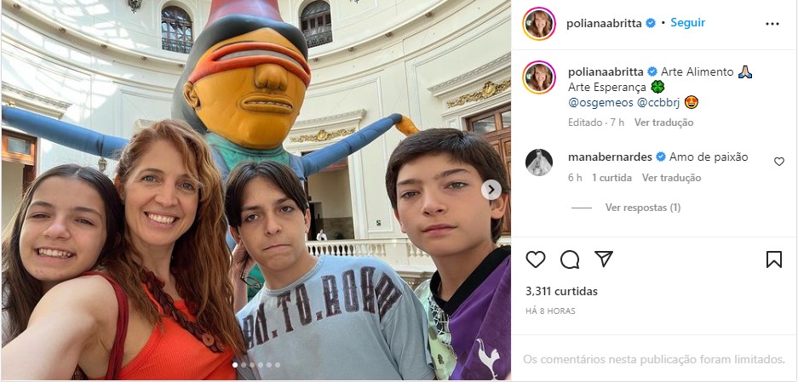Save the post with the bookmark icon
Screen dimensions: 798x382
774,259
